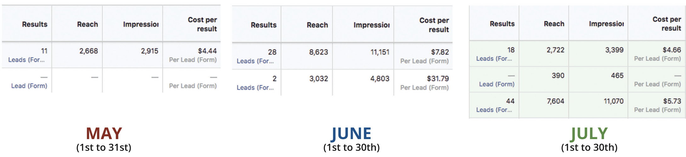
Task: Click the JUNE month heading
Action: pos(351,134)
